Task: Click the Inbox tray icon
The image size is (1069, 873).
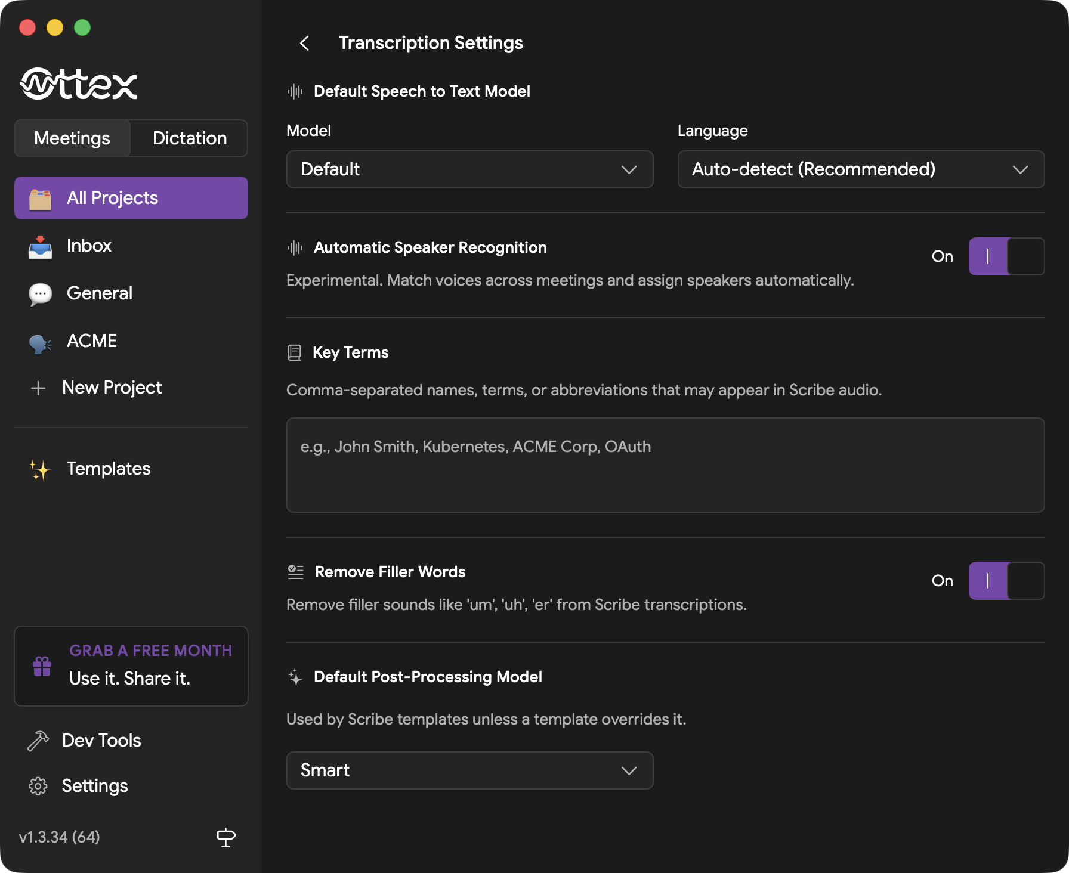Action: coord(41,246)
